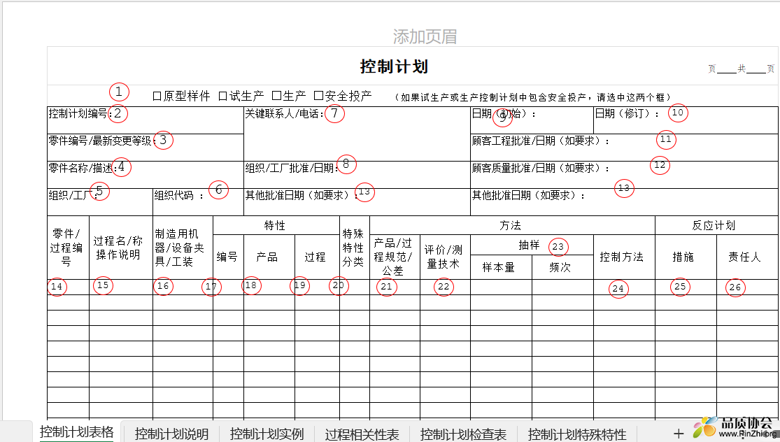Image resolution: width=780 pixels, height=442 pixels.
Task: Switch to the 控制计划说明 sheet tab
Action: click(x=171, y=434)
